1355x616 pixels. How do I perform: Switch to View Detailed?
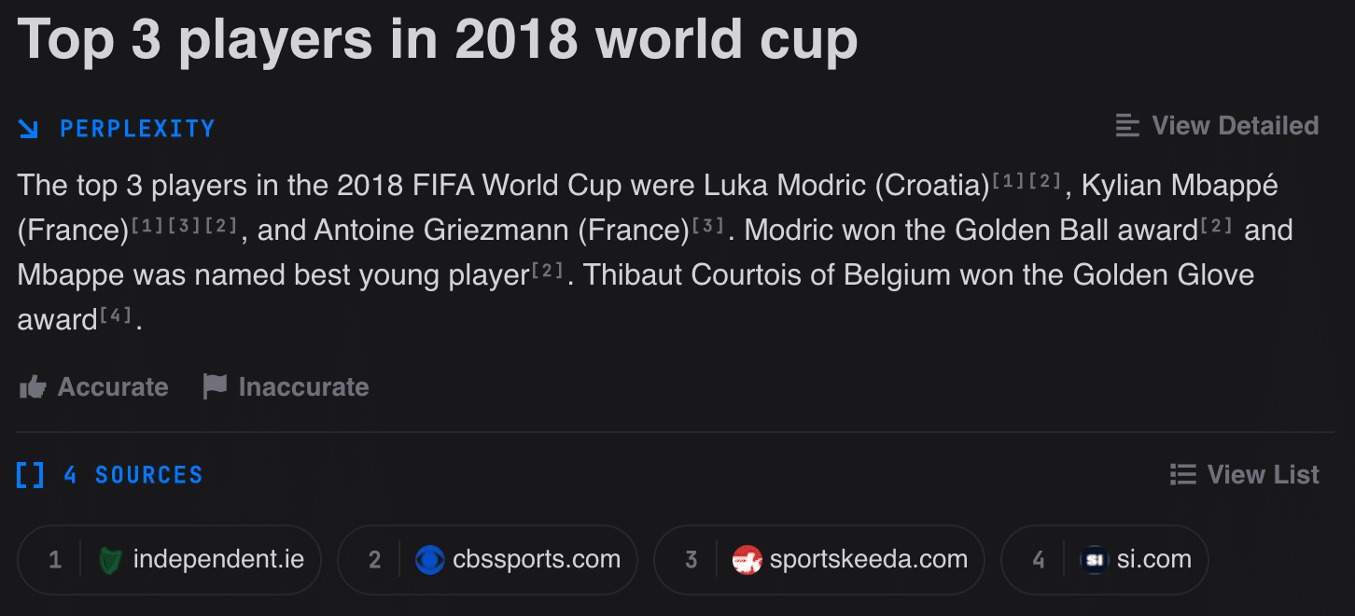coord(1217,126)
